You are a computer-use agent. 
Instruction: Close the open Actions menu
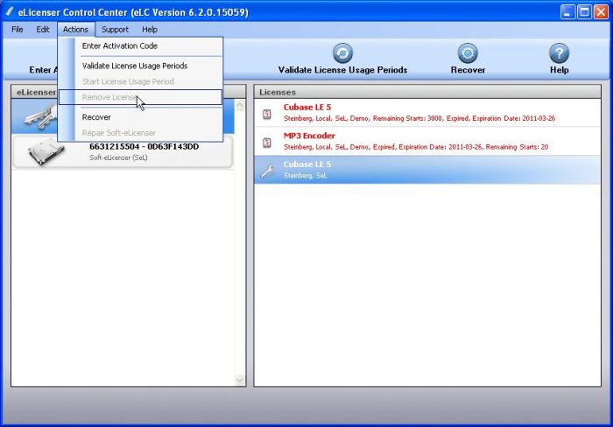pos(76,30)
